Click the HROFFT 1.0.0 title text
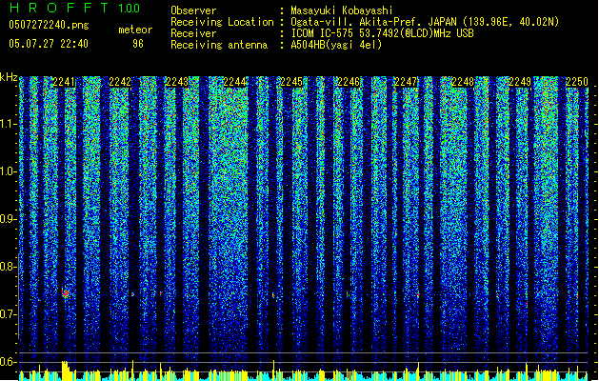 click(x=74, y=8)
